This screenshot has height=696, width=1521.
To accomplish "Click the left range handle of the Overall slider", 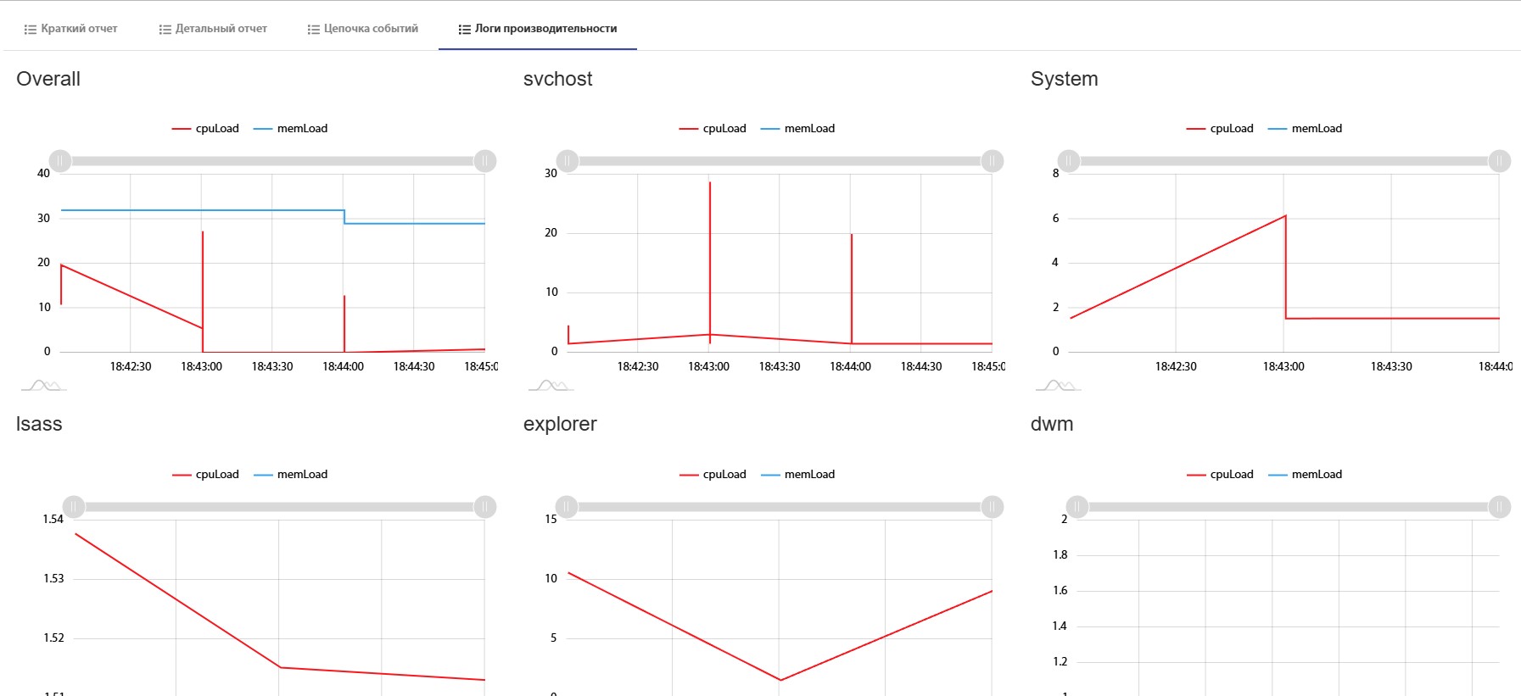I will pos(60,161).
